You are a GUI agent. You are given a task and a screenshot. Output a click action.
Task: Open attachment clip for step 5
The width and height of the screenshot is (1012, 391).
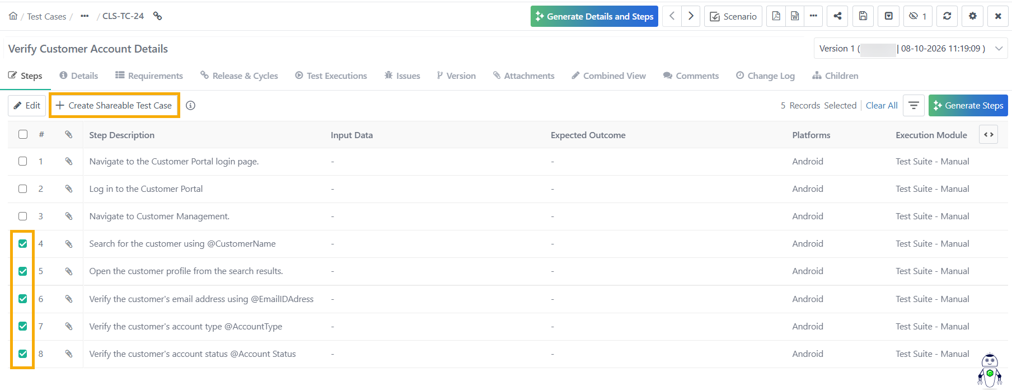point(69,271)
